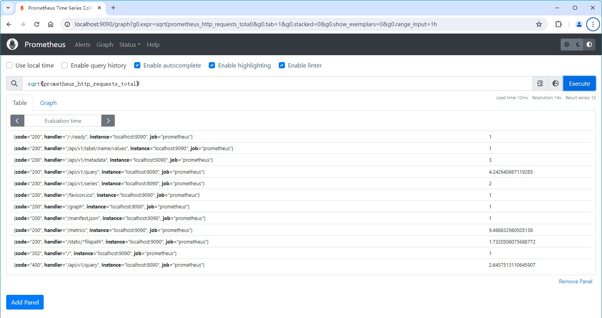602x318 pixels.
Task: View site information icon in address bar
Action: pyautogui.click(x=67, y=24)
